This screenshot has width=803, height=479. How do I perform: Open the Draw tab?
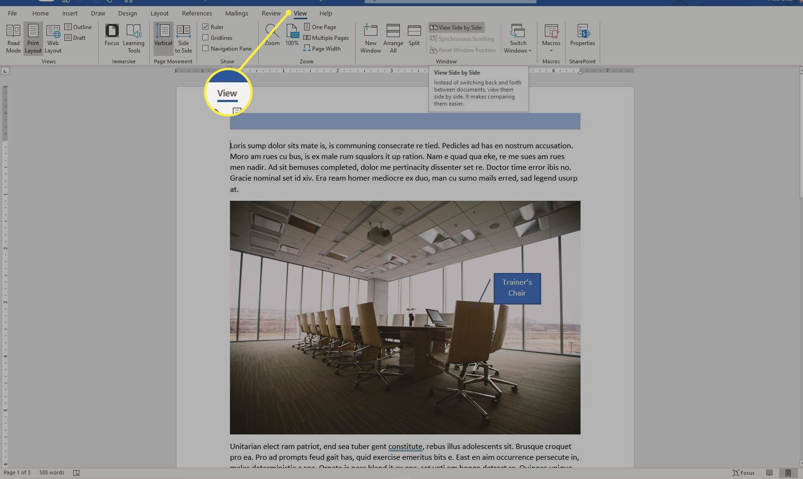[x=98, y=13]
